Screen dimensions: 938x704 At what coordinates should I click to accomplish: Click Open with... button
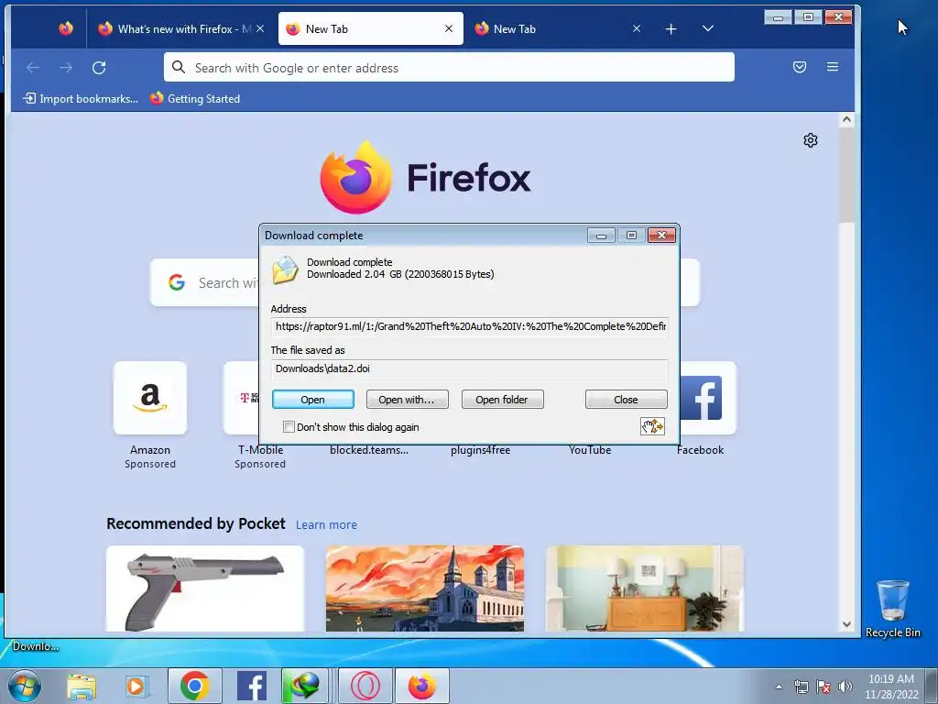(x=407, y=400)
